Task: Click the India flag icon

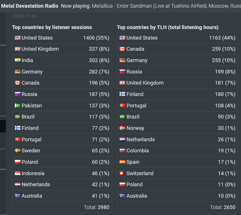Action: tap(17, 60)
